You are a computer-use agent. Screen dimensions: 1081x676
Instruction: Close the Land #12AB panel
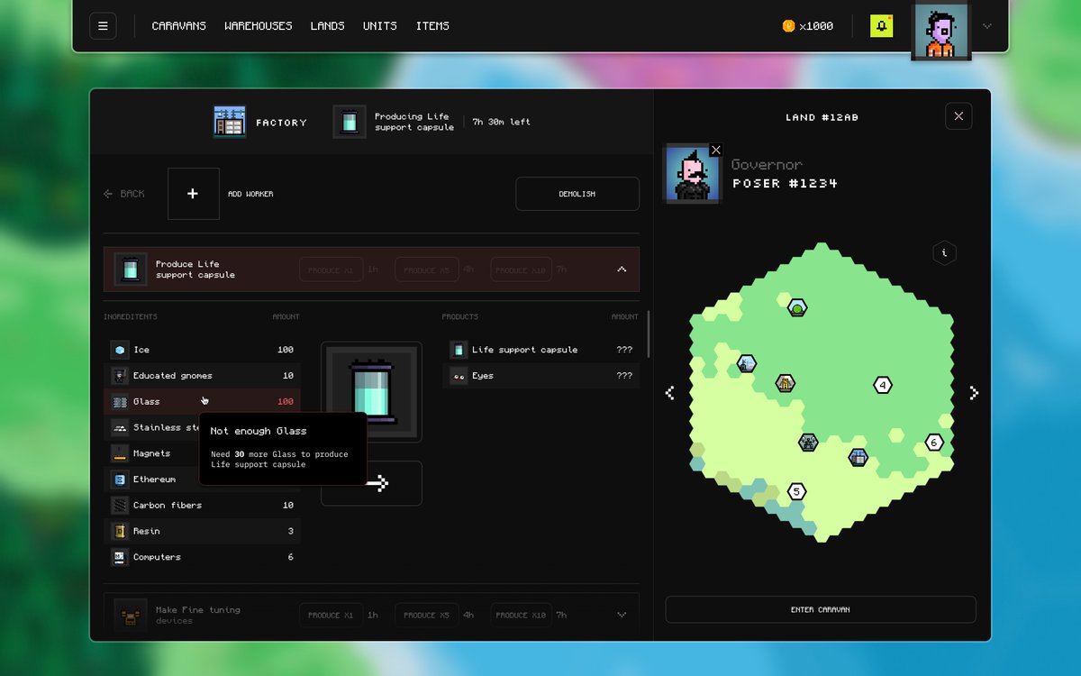(x=958, y=116)
